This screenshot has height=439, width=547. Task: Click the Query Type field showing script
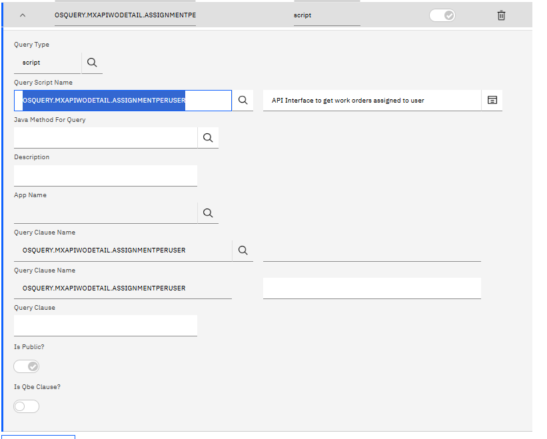(47, 63)
